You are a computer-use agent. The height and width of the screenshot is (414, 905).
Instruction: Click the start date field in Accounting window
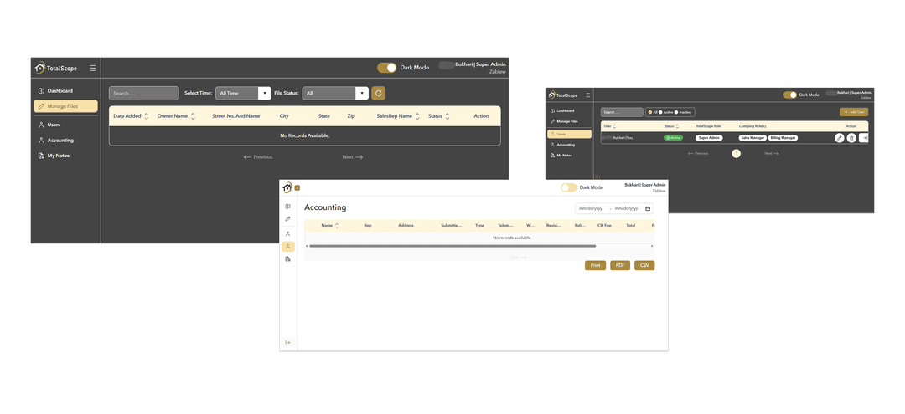pos(591,208)
